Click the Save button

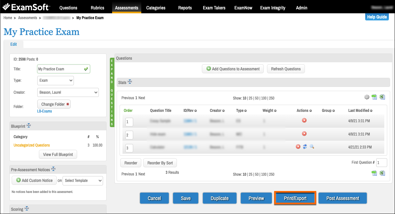pos(186,198)
